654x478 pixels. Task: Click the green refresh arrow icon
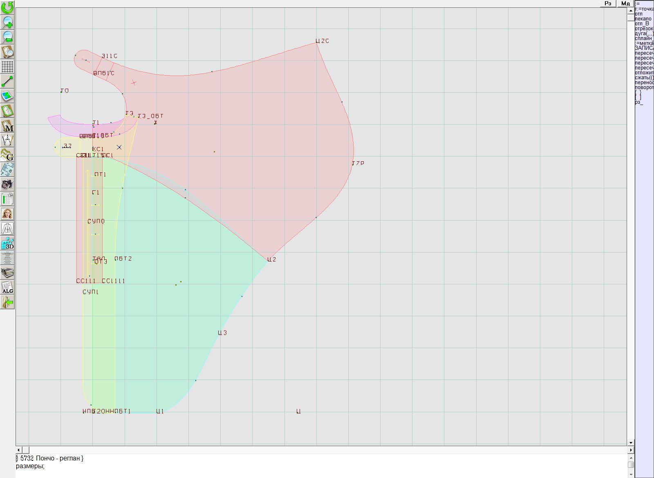click(x=7, y=7)
